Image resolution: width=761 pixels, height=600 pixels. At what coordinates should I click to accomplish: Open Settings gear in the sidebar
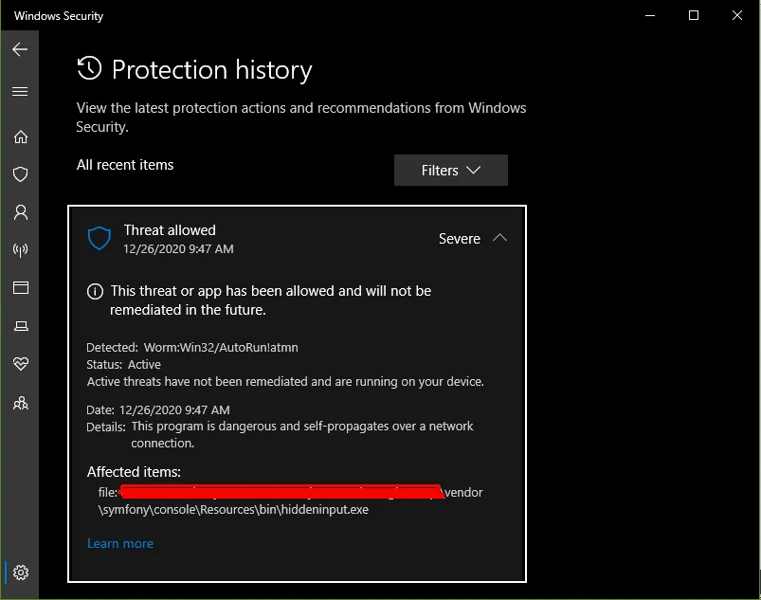pos(21,573)
